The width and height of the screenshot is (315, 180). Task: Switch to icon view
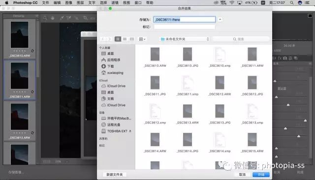pos(118,39)
